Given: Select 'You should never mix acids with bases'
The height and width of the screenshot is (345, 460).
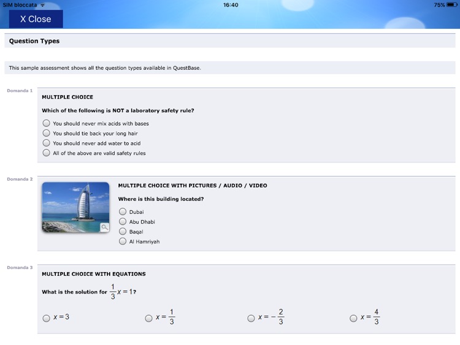Looking at the screenshot, I should [47, 123].
